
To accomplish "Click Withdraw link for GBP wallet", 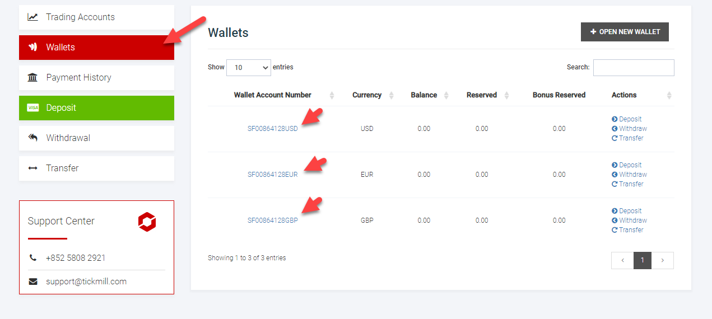I will pos(629,221).
